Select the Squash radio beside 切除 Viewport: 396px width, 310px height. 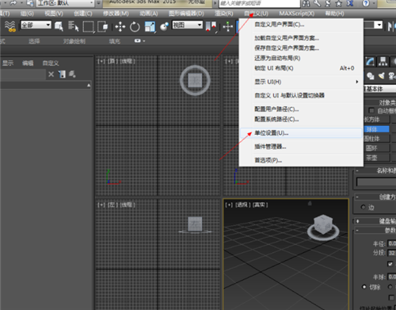coord(390,286)
